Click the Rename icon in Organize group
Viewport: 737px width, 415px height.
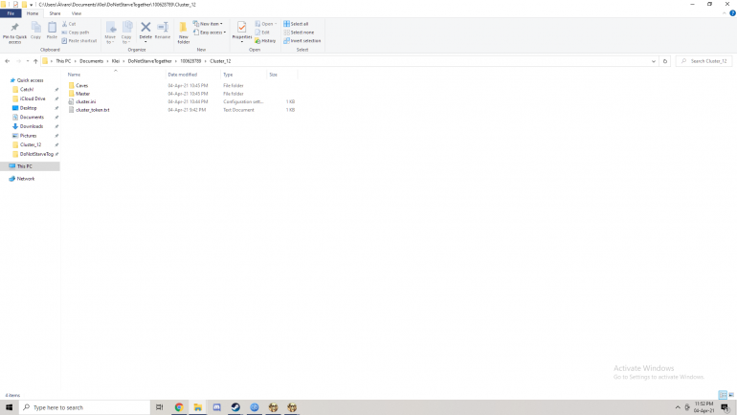click(163, 31)
